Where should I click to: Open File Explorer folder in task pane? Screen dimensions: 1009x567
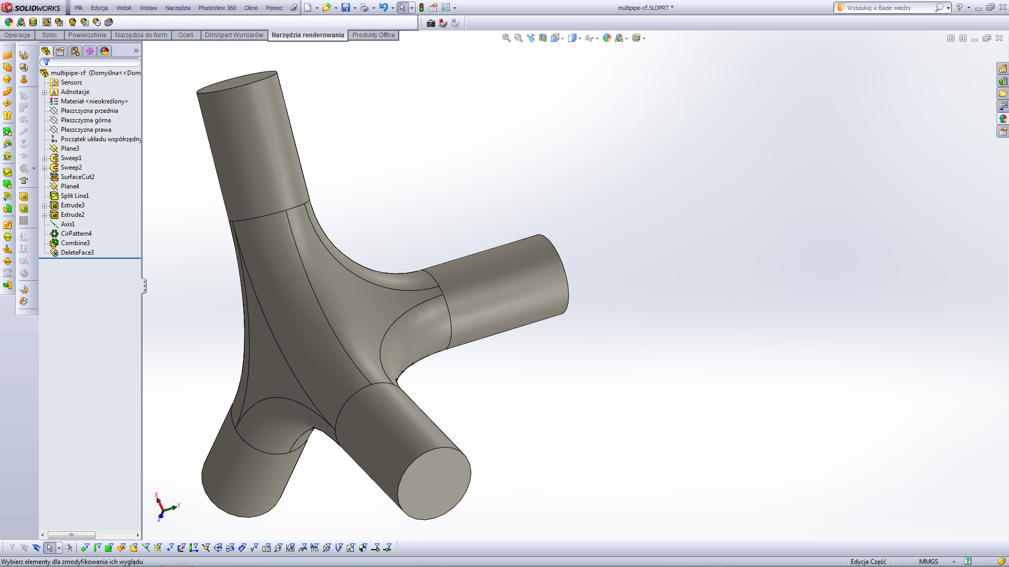point(1003,93)
